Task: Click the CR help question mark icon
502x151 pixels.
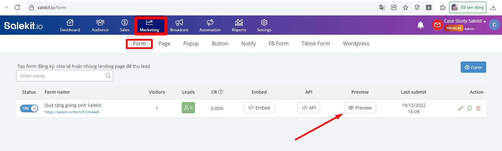Action: (221, 92)
